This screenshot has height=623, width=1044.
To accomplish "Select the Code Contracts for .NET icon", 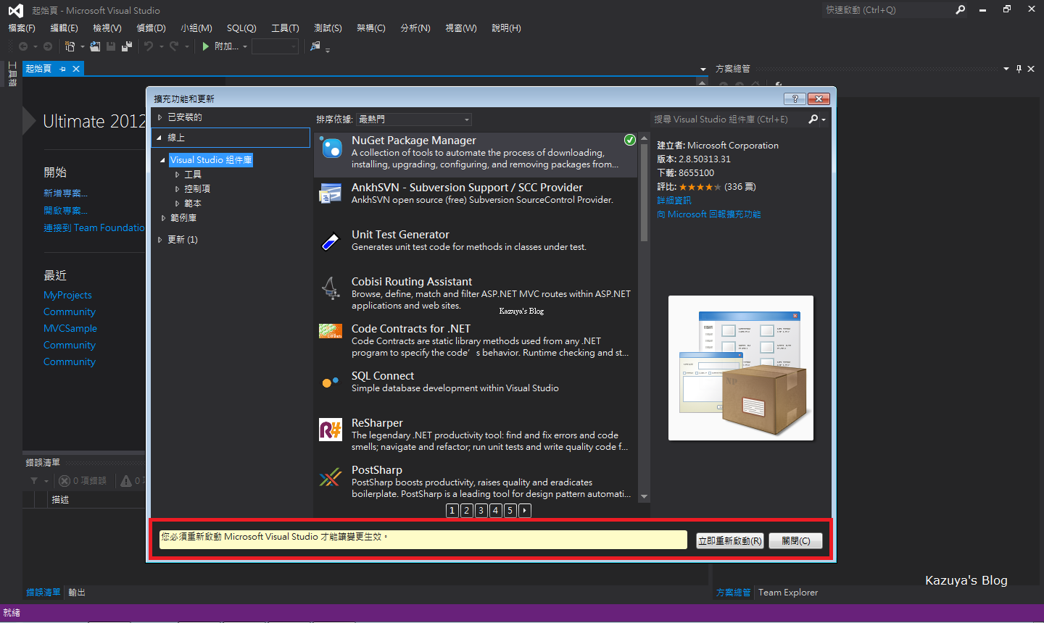I will 331,331.
